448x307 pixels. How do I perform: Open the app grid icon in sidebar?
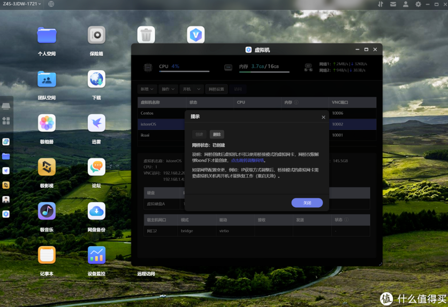pos(6,121)
